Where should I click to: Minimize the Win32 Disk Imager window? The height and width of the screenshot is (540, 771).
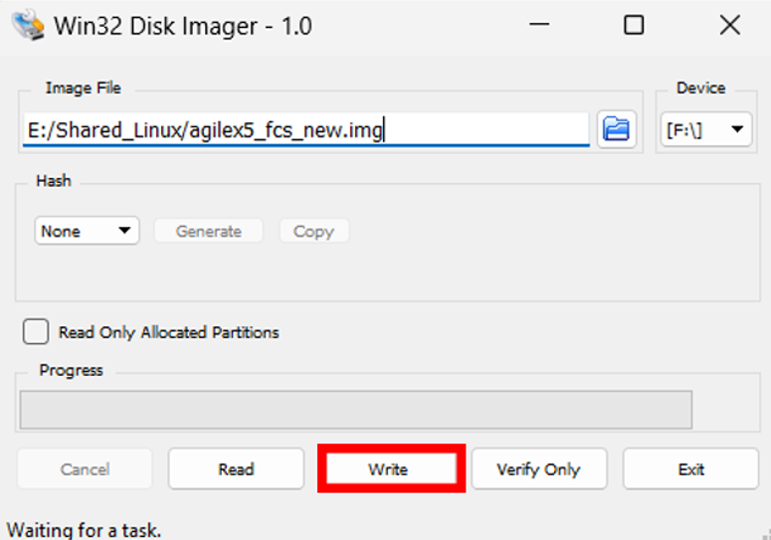click(x=538, y=25)
